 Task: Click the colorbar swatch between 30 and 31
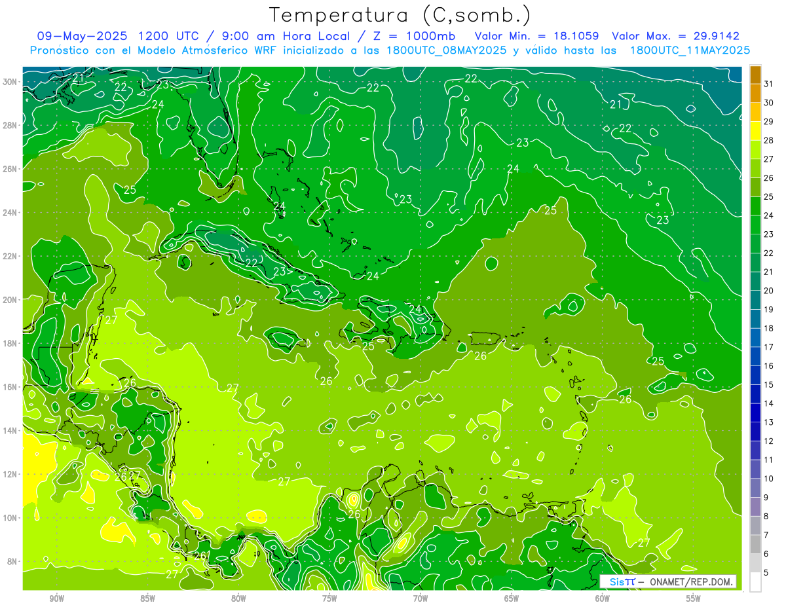tap(756, 93)
